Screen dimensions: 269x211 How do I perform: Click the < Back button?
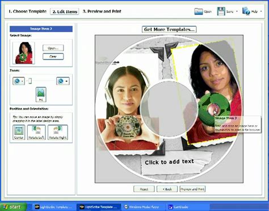point(167,189)
